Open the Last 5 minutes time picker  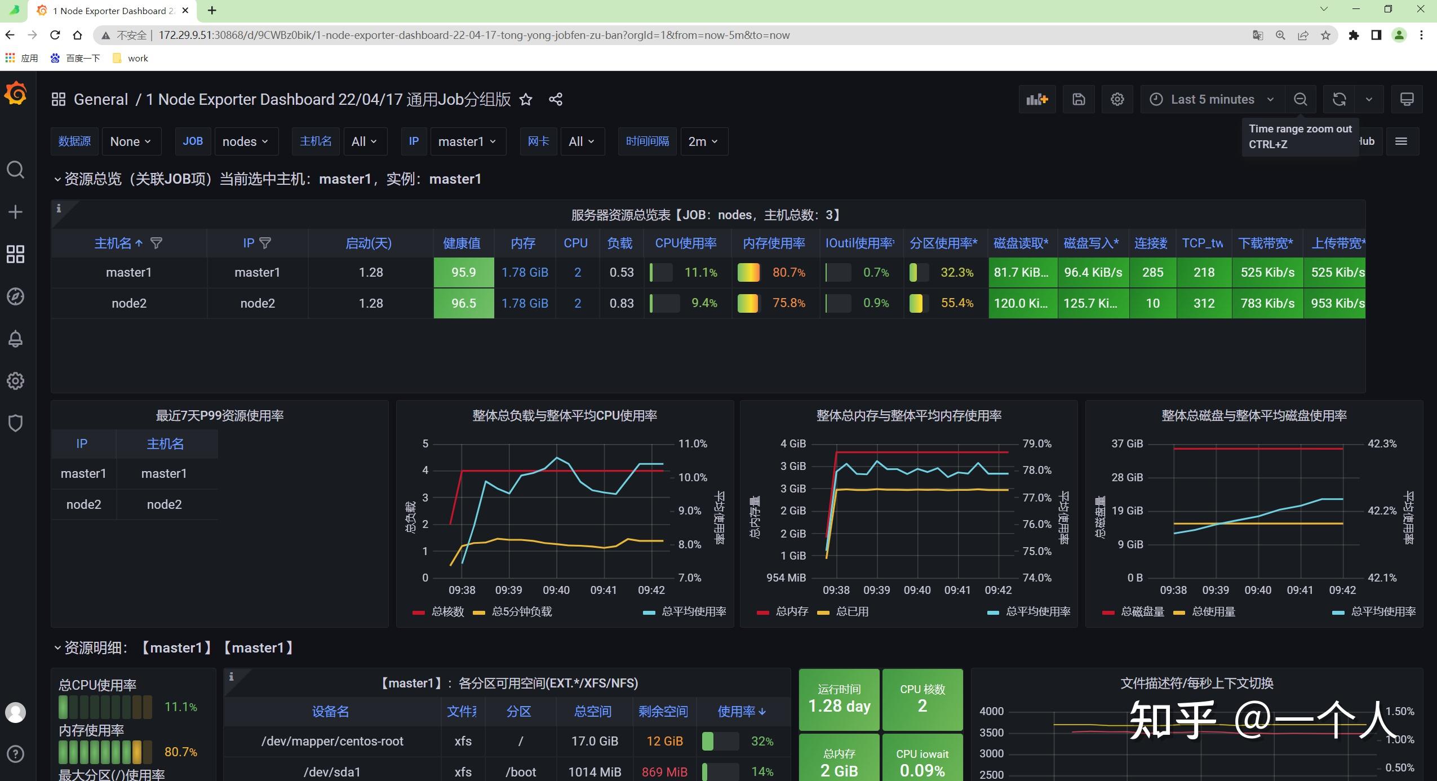point(1213,99)
